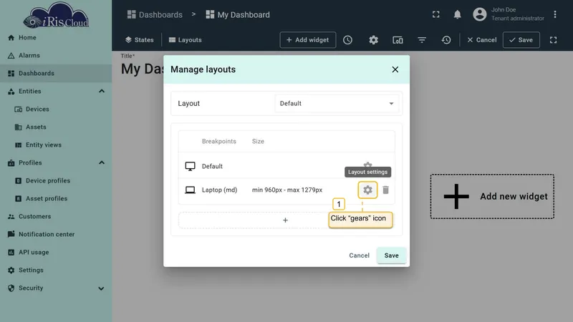Viewport: 573px width, 322px height.
Task: Open the States toolbar item
Action: [x=140, y=40]
